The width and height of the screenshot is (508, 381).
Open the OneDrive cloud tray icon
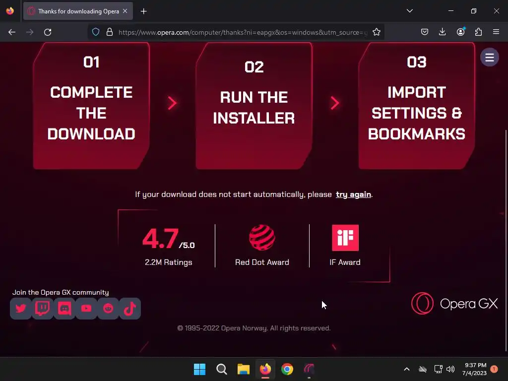(423, 369)
